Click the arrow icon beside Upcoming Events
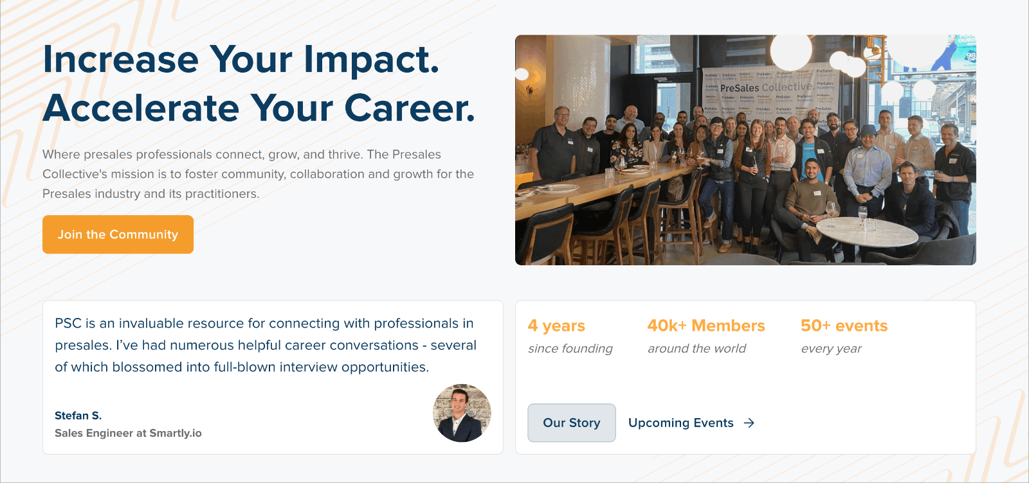The width and height of the screenshot is (1029, 483). [x=749, y=423]
